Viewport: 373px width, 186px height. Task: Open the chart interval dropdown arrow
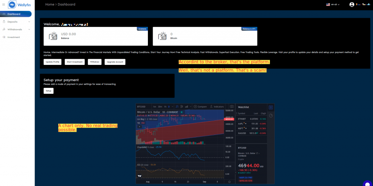pyautogui.click(x=172, y=107)
